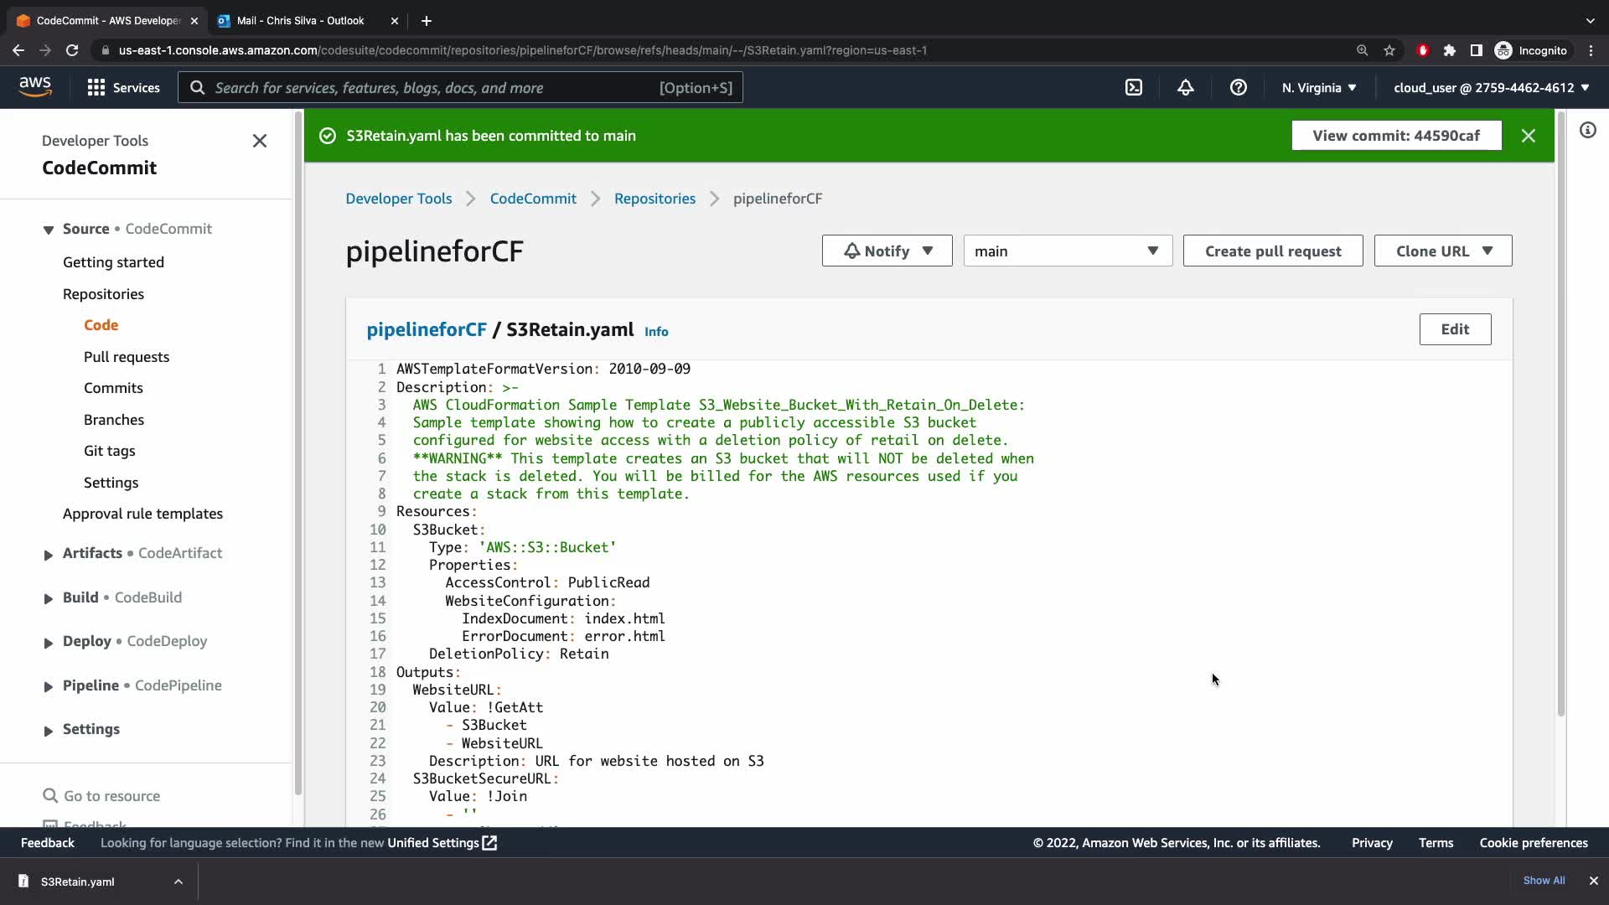Image resolution: width=1609 pixels, height=905 pixels.
Task: Open the N. Virginia region menu
Action: point(1318,87)
